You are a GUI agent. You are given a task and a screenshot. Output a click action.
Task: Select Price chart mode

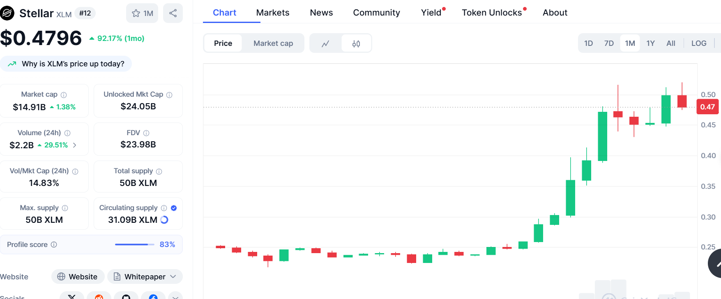223,43
